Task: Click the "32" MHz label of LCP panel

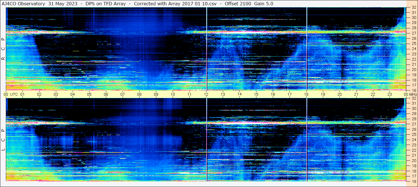Action: (414, 98)
